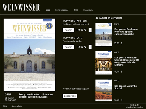The height and width of the screenshot is (109, 146).
Task: Click the WEINWISSER logo in header
Action: (21, 7)
